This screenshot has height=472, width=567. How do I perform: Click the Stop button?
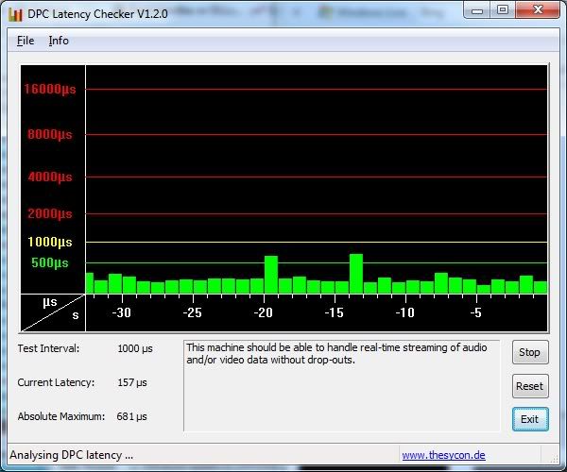(530, 352)
